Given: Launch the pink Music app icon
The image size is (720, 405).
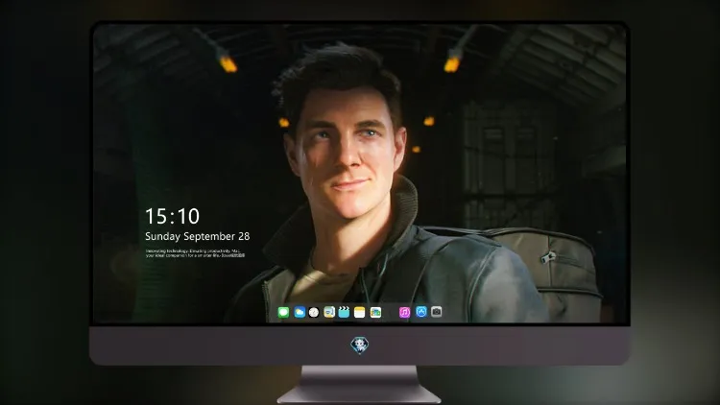Looking at the screenshot, I should click(404, 312).
